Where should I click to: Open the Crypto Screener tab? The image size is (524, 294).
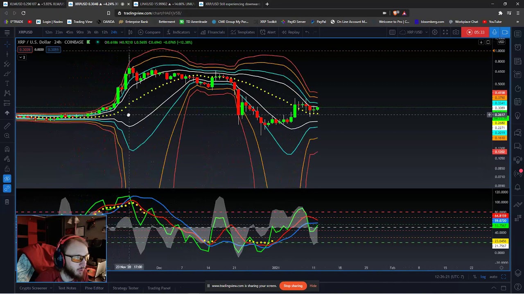33,288
